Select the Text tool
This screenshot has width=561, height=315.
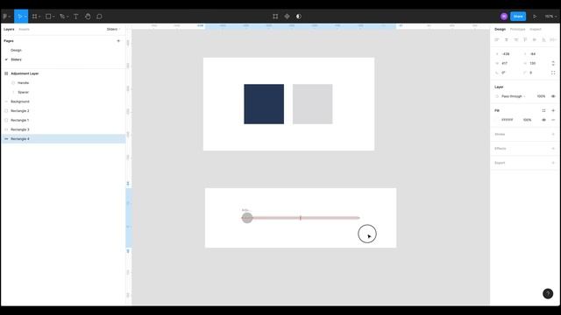pos(76,17)
